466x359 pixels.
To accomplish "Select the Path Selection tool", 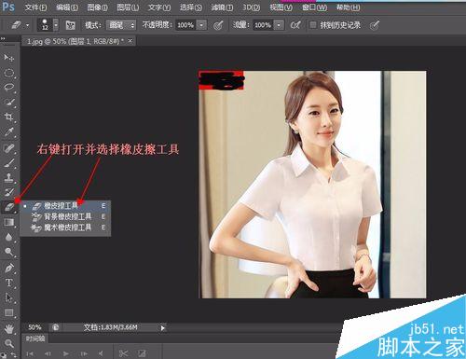I will point(8,297).
